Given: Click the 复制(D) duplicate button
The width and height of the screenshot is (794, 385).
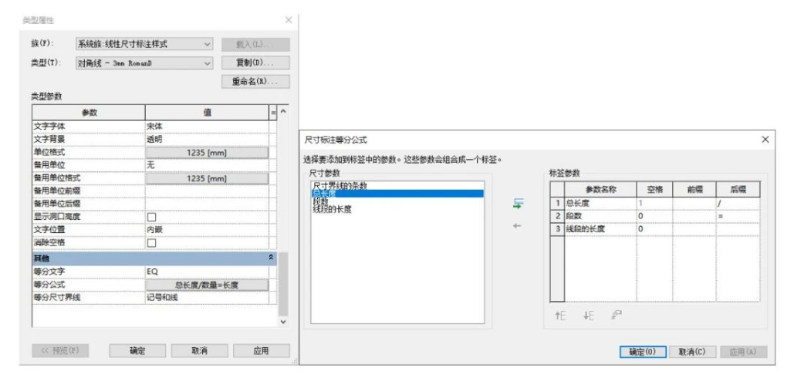Looking at the screenshot, I should (255, 63).
